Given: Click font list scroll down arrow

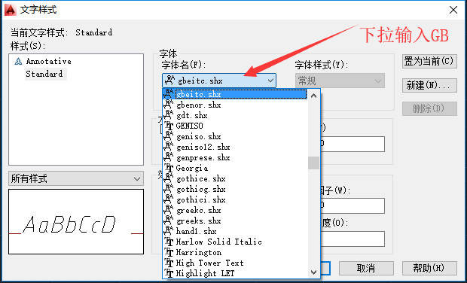Looking at the screenshot, I should 313,272.
